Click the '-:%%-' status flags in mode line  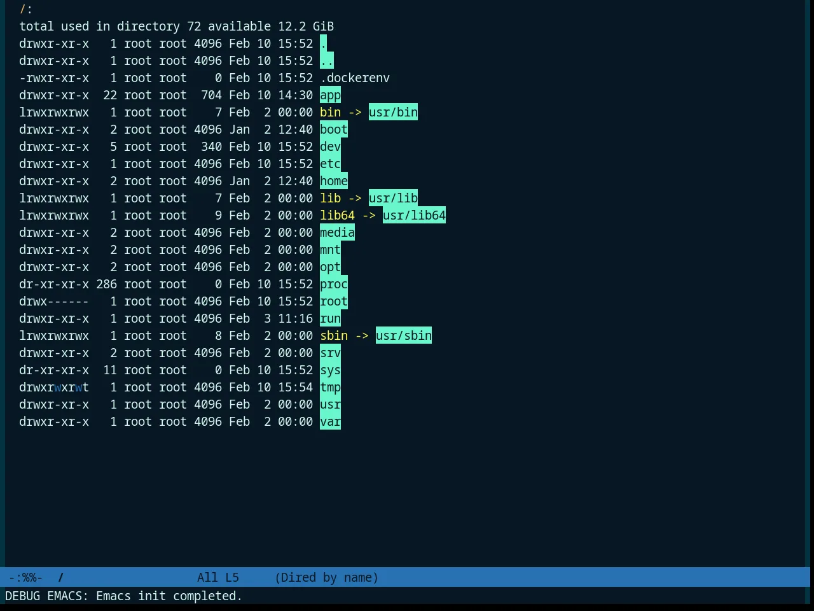(26, 578)
